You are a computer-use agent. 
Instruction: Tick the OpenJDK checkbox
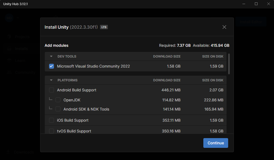pos(58,100)
